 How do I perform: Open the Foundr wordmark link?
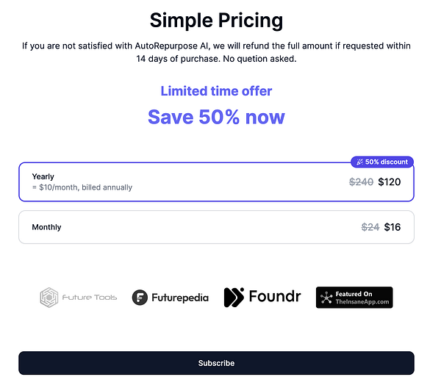click(274, 298)
